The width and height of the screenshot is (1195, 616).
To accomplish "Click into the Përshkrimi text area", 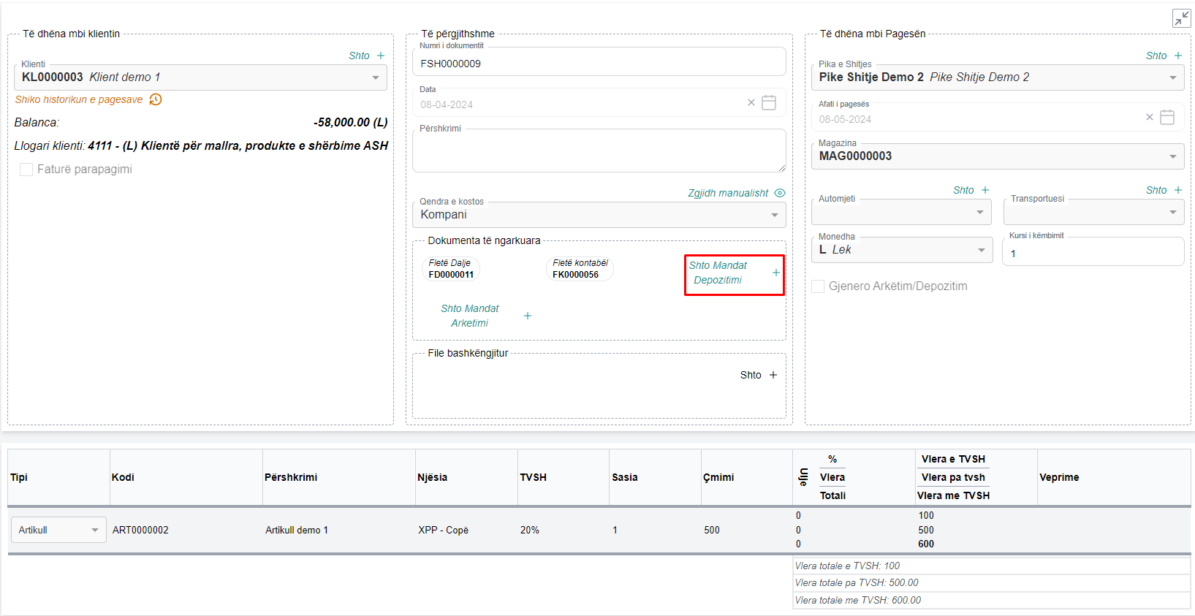I will click(599, 151).
